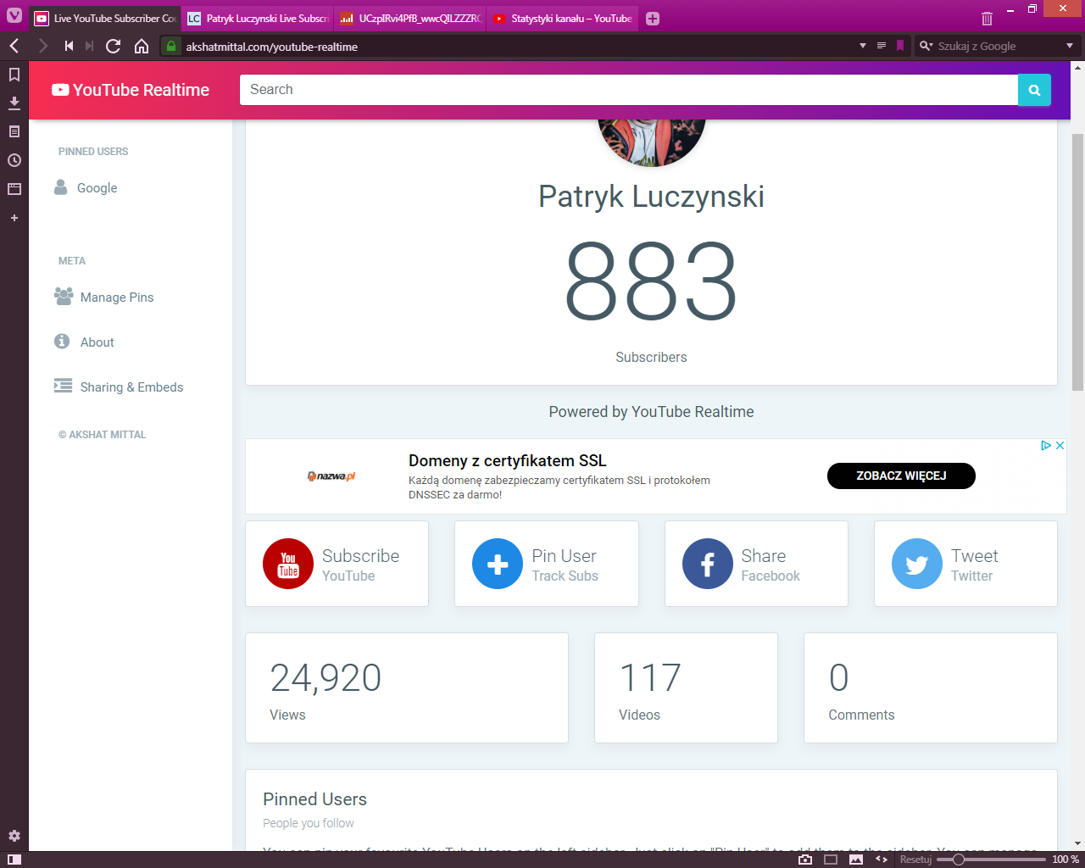Switch to Patryk Luczynski Live Subscriber tab

click(258, 19)
